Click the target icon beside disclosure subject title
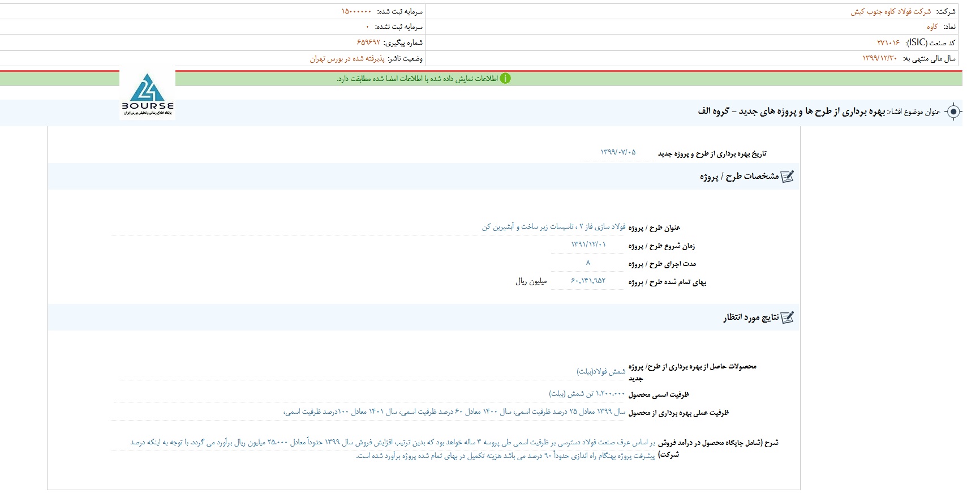The height and width of the screenshot is (493, 967). point(953,112)
